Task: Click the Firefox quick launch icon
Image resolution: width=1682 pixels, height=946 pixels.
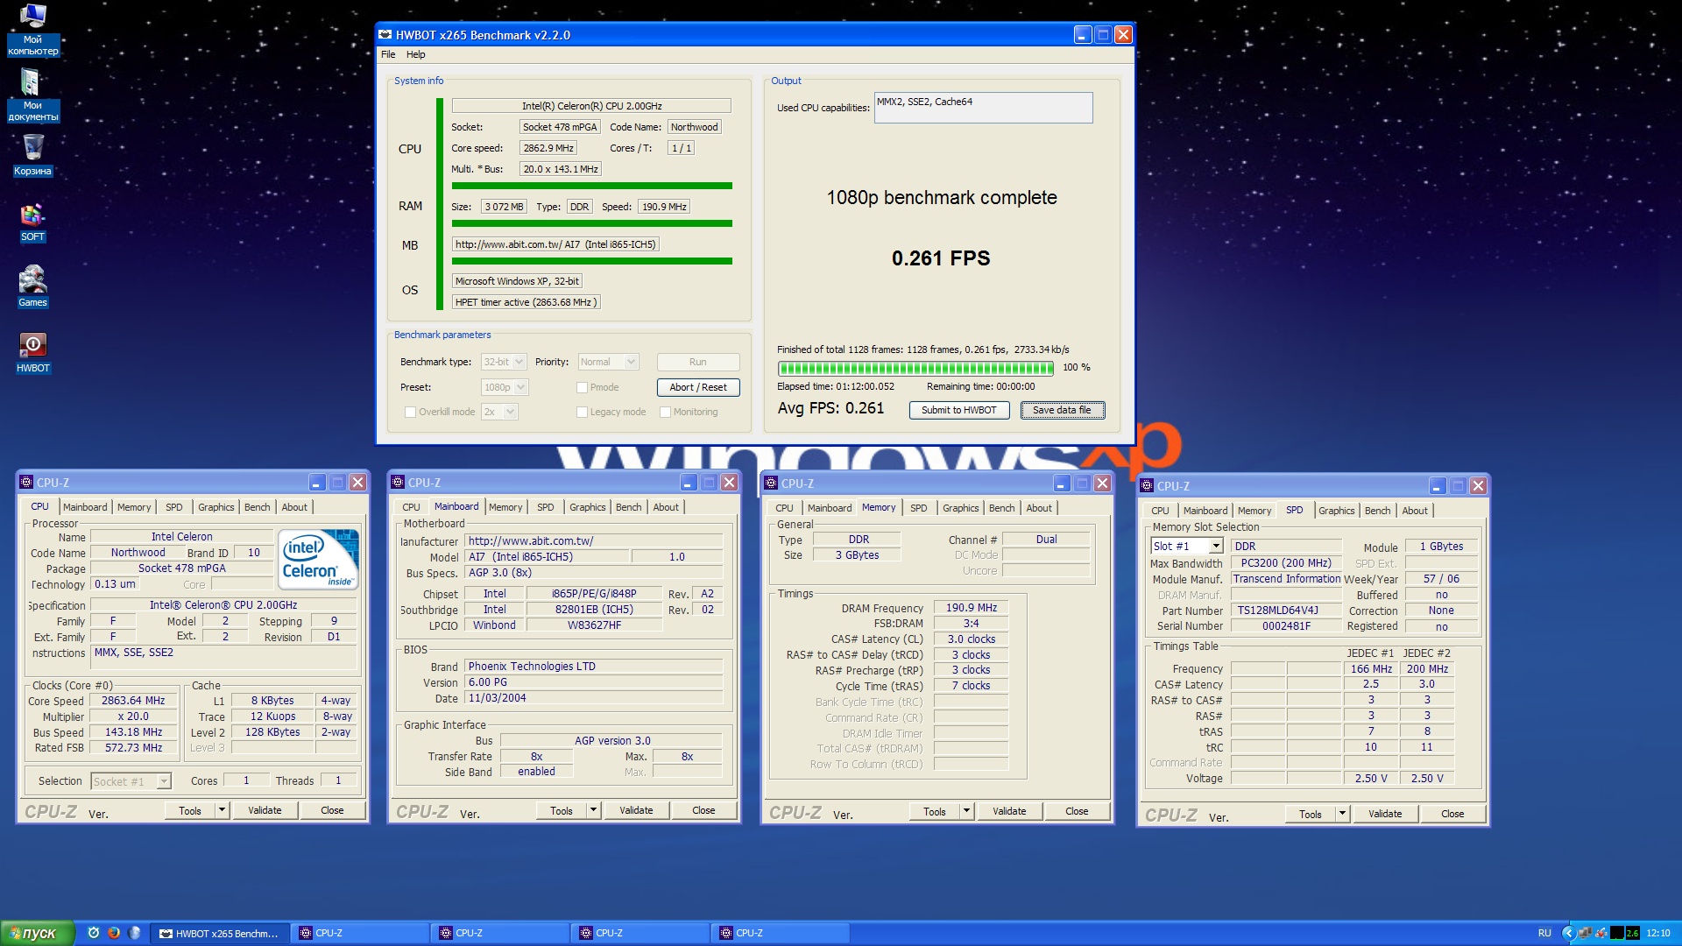Action: tap(114, 933)
